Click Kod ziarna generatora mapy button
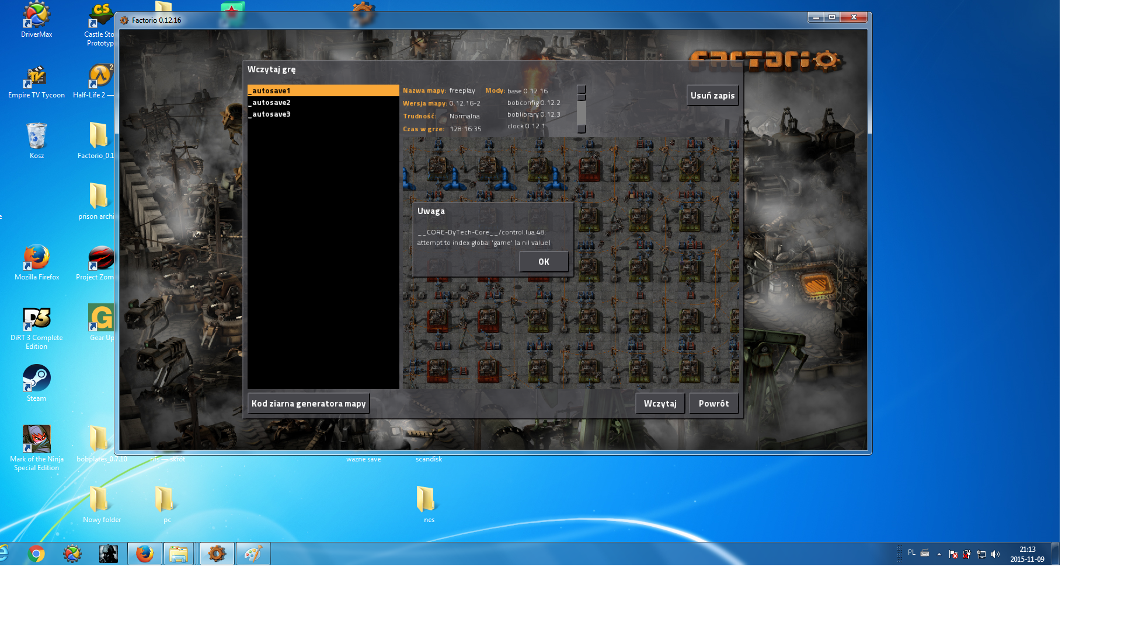This screenshot has height=630, width=1121. coord(308,404)
